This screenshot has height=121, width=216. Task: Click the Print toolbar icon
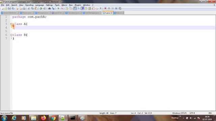pos(24,8)
